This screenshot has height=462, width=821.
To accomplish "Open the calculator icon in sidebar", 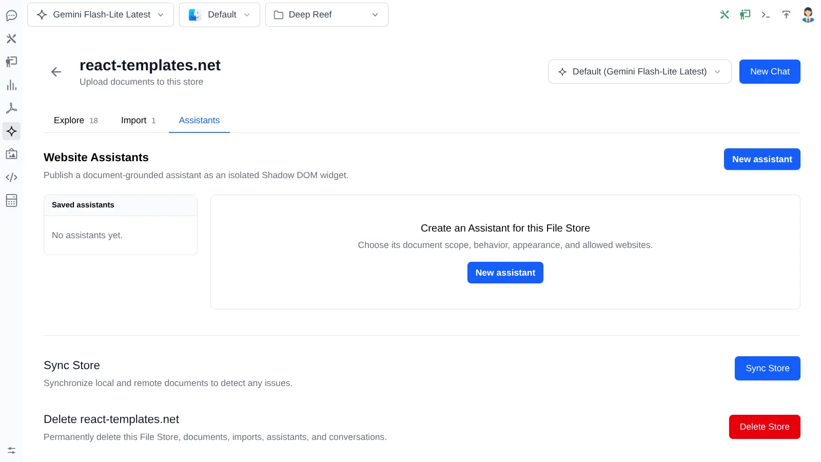I will click(x=11, y=200).
